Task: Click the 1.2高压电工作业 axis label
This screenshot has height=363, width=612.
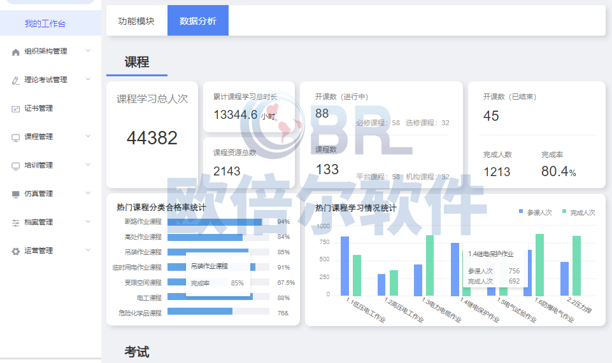Action: 404,310
